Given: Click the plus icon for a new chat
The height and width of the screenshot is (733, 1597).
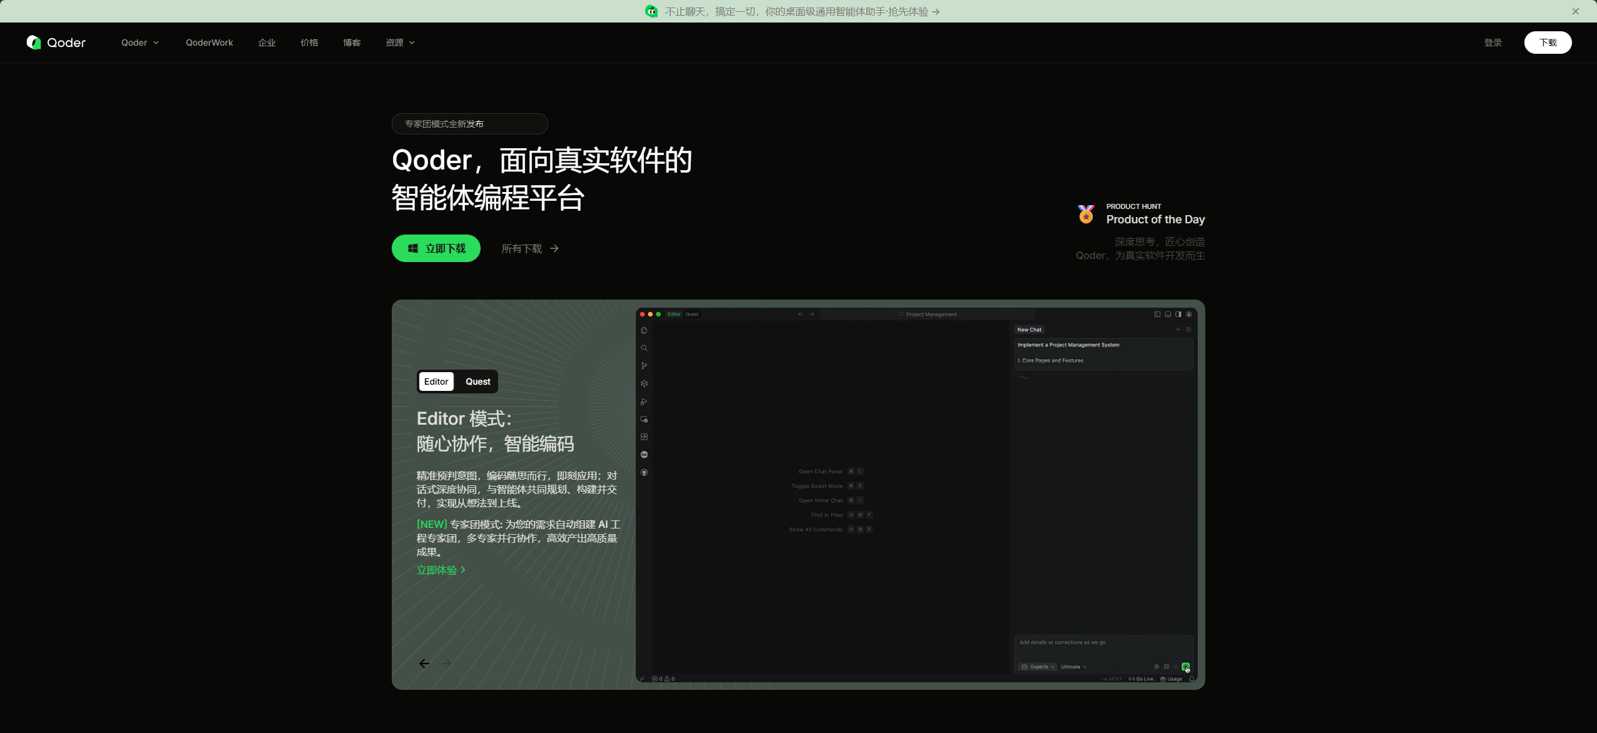Looking at the screenshot, I should click(1178, 330).
